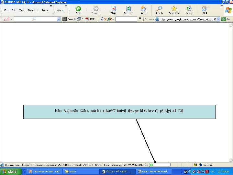Click the green Back arrow icon
Screen dimensions: 233x175
coord(78,9)
